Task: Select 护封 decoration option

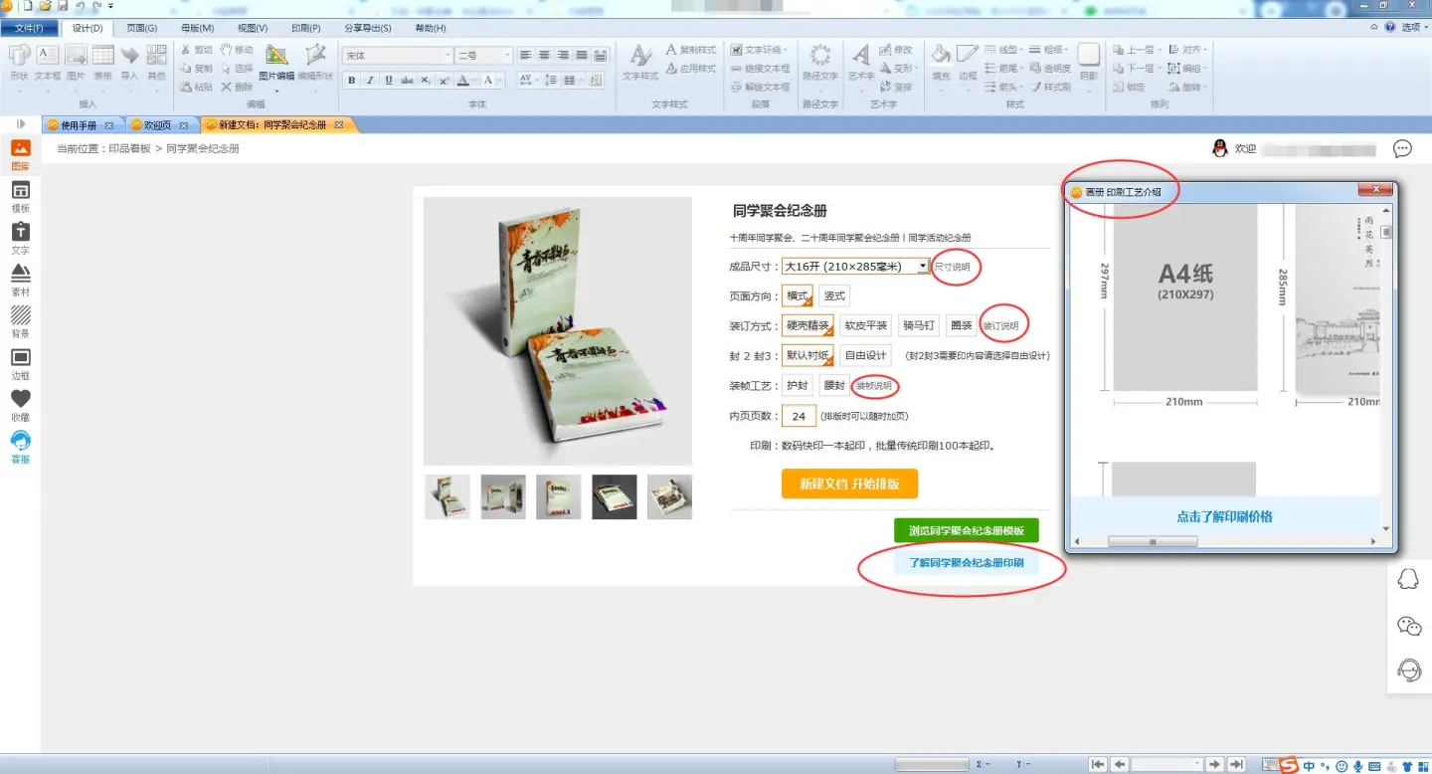Action: pyautogui.click(x=798, y=386)
